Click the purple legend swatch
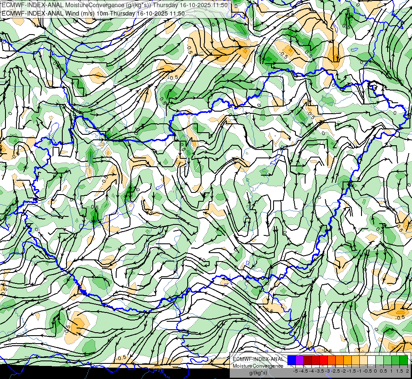Viewport: 412px width, 379px height. coord(300,360)
